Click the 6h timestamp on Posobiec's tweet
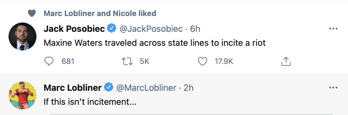The height and width of the screenshot is (115, 348). point(195,29)
